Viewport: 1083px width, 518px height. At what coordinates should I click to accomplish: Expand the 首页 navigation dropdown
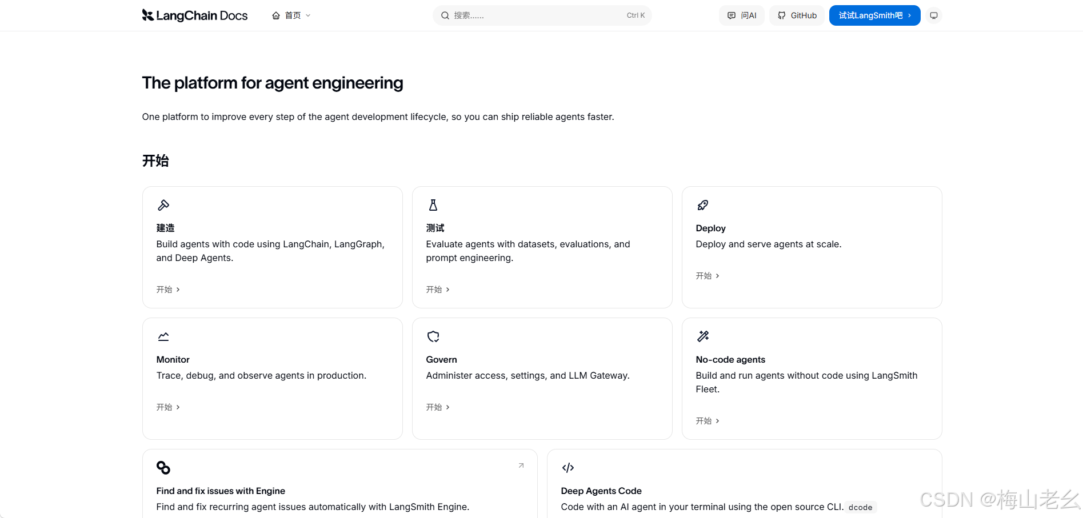pos(291,15)
